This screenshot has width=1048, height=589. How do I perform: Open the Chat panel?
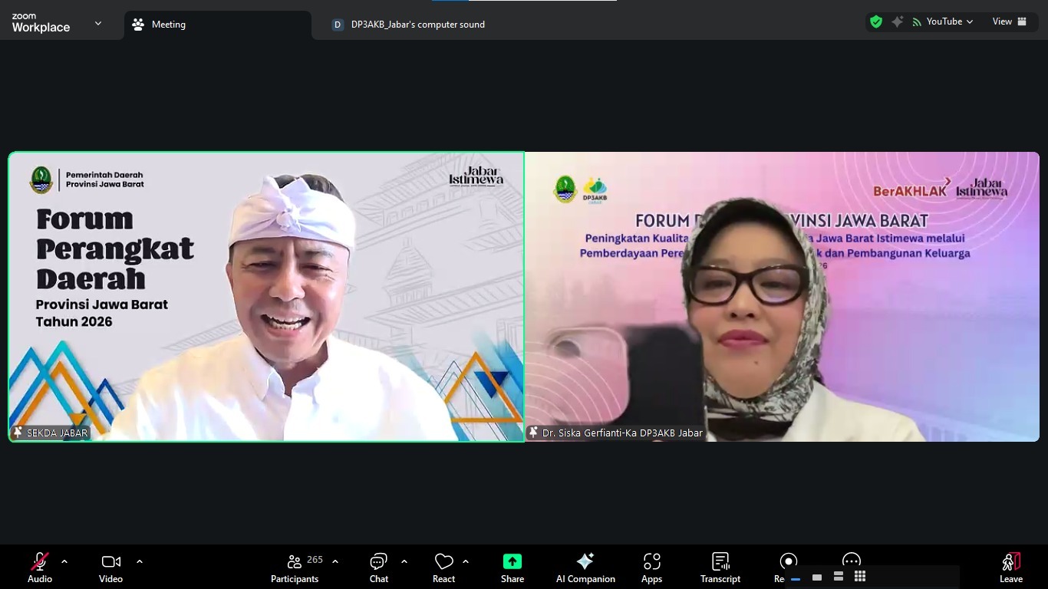coord(378,568)
